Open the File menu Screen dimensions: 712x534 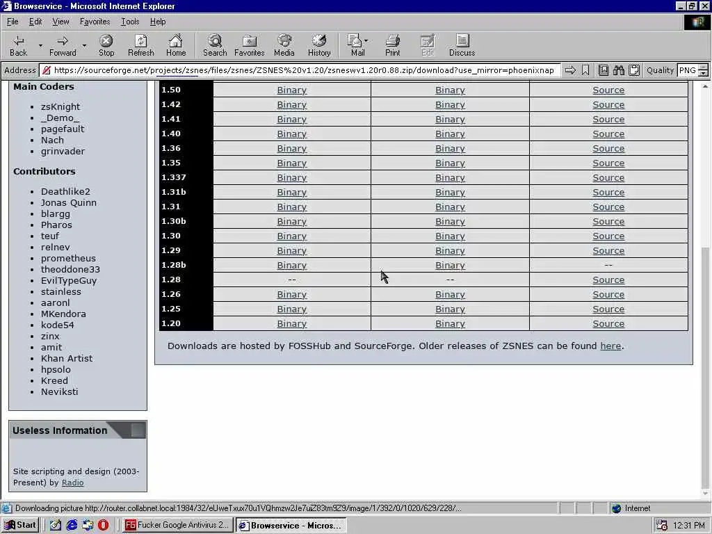click(x=13, y=22)
